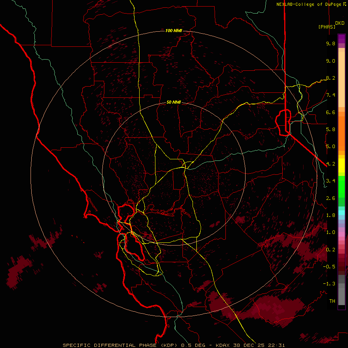Select the 1.8 scale value
The width and height of the screenshot is (348, 348).
(x=331, y=215)
